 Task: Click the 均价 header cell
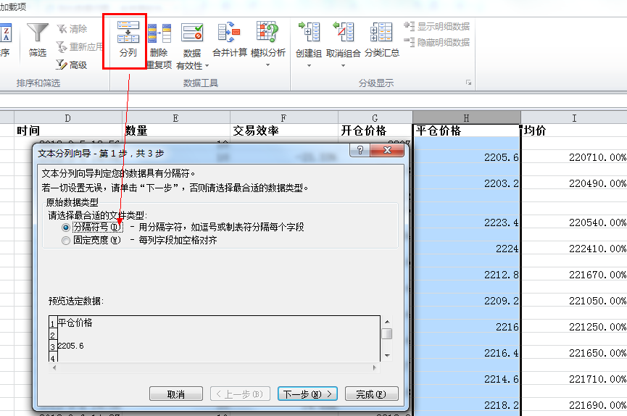coord(574,130)
